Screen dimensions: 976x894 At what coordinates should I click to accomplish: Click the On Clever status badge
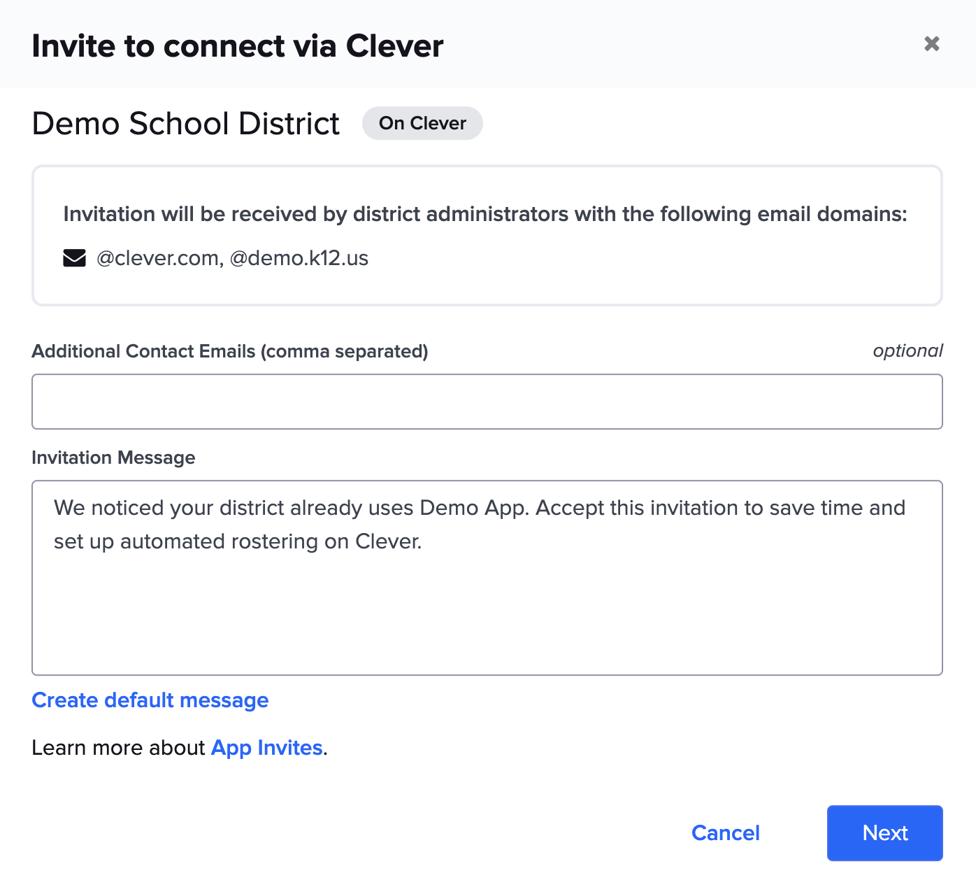422,123
